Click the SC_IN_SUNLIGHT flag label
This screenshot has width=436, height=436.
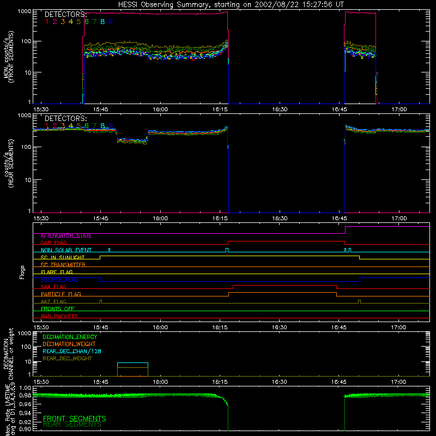tap(63, 257)
